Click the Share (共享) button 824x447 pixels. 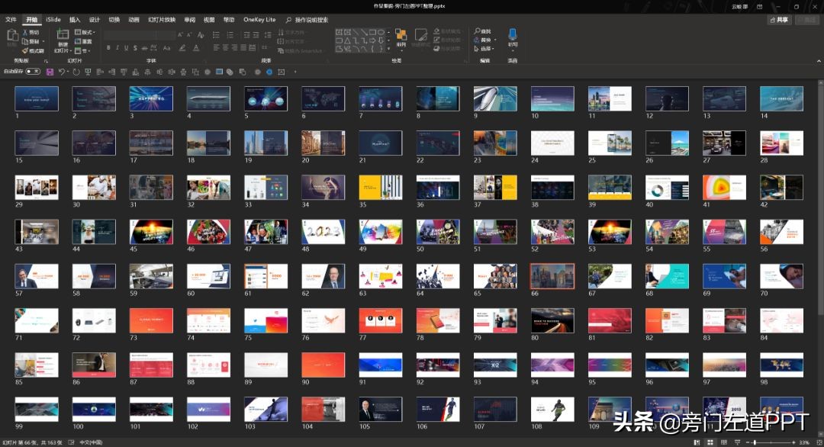[779, 20]
